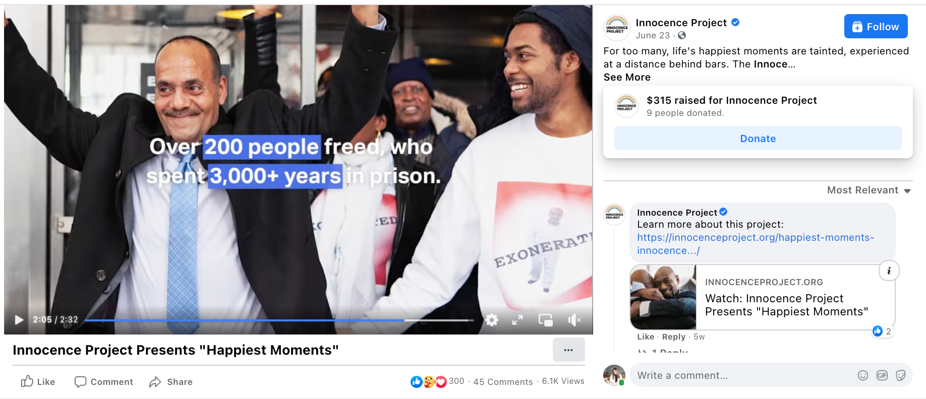Open the three-dot options menu
The width and height of the screenshot is (926, 399).
pyautogui.click(x=568, y=350)
